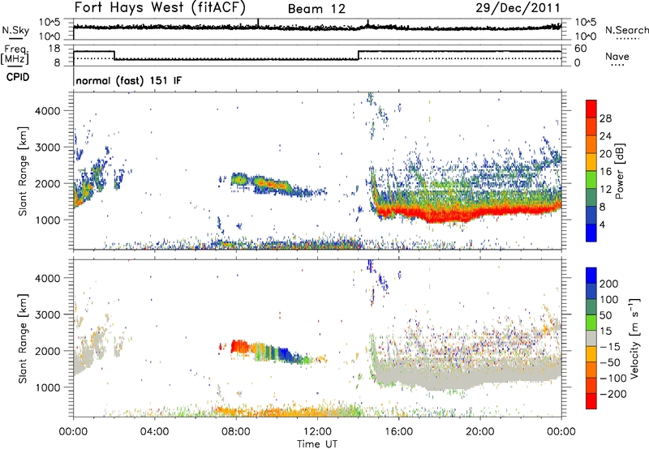This screenshot has width=649, height=449.
Task: Click the '8' label on power colorbar
Action: pos(603,207)
